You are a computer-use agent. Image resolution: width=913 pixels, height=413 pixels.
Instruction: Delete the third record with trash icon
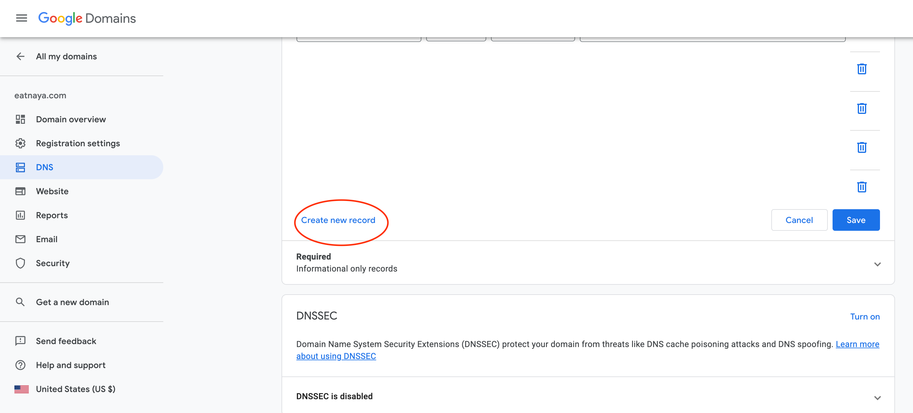(x=862, y=147)
